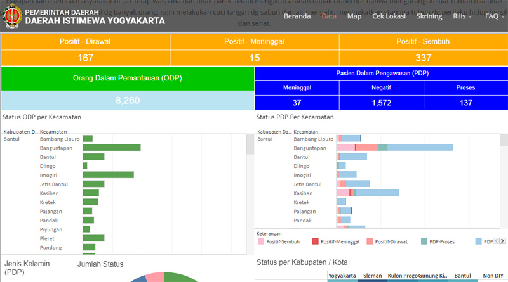Click the Sleman column header
508x282 pixels.
372,276
